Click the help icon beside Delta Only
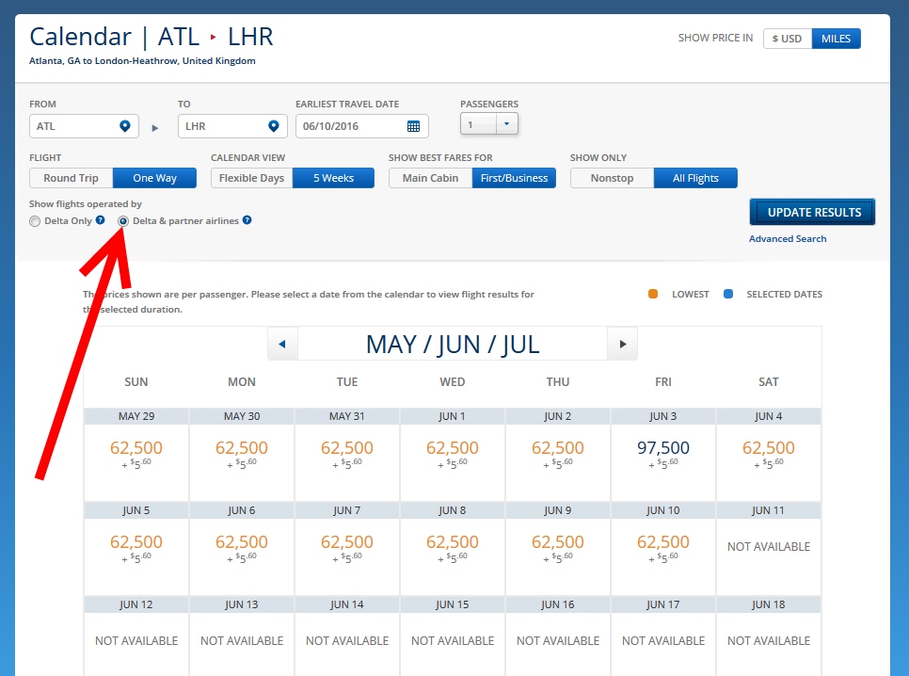The image size is (909, 676). (102, 220)
